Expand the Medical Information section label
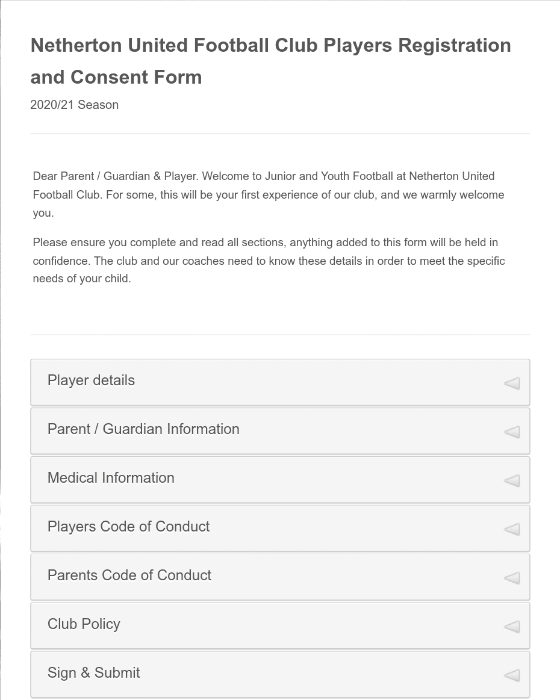The image size is (560, 700). [111, 479]
